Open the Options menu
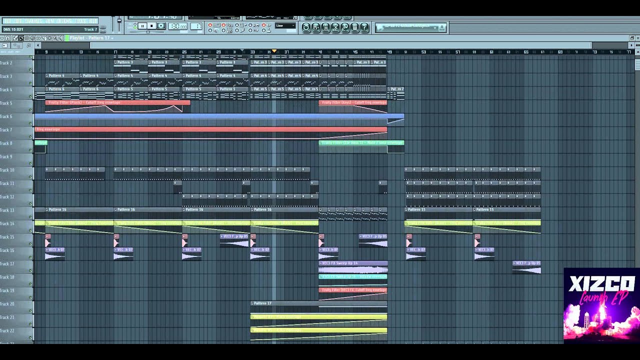The height and width of the screenshot is (360, 640). point(64,21)
